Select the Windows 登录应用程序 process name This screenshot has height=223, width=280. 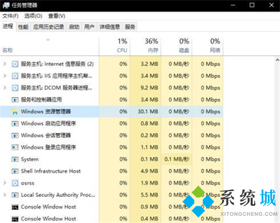48,147
